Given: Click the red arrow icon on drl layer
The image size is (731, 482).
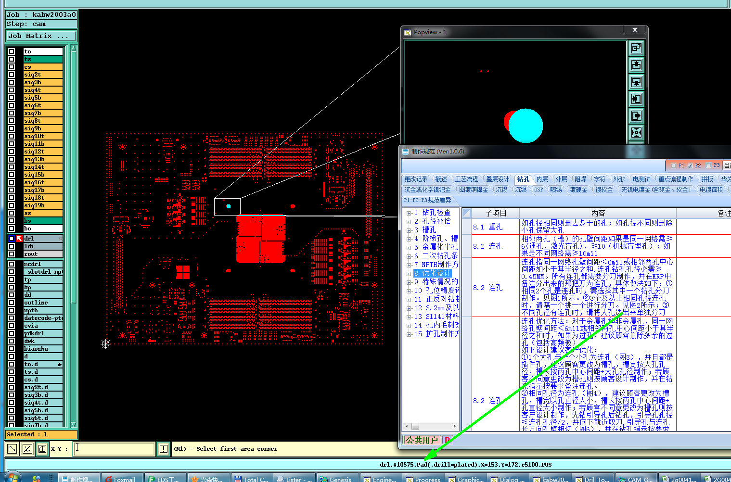Looking at the screenshot, I should coord(19,239).
